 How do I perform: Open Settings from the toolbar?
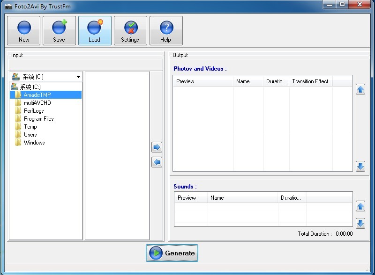[130, 30]
